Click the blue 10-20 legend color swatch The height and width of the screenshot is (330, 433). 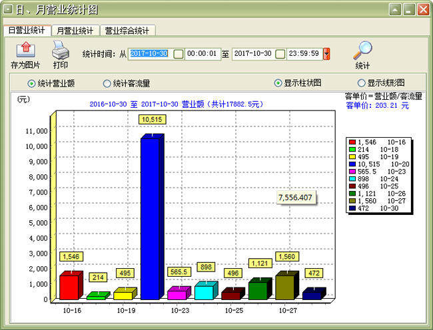[x=353, y=164]
